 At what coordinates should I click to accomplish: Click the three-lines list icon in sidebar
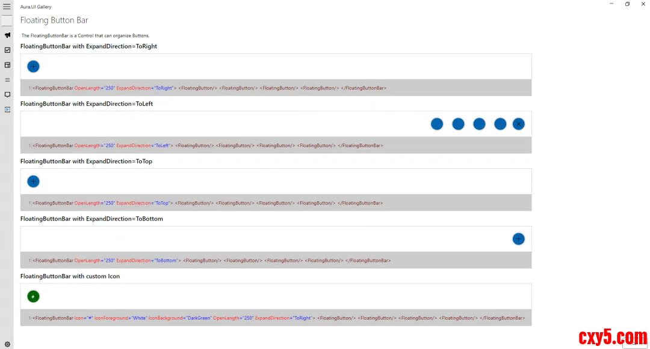pyautogui.click(x=7, y=80)
